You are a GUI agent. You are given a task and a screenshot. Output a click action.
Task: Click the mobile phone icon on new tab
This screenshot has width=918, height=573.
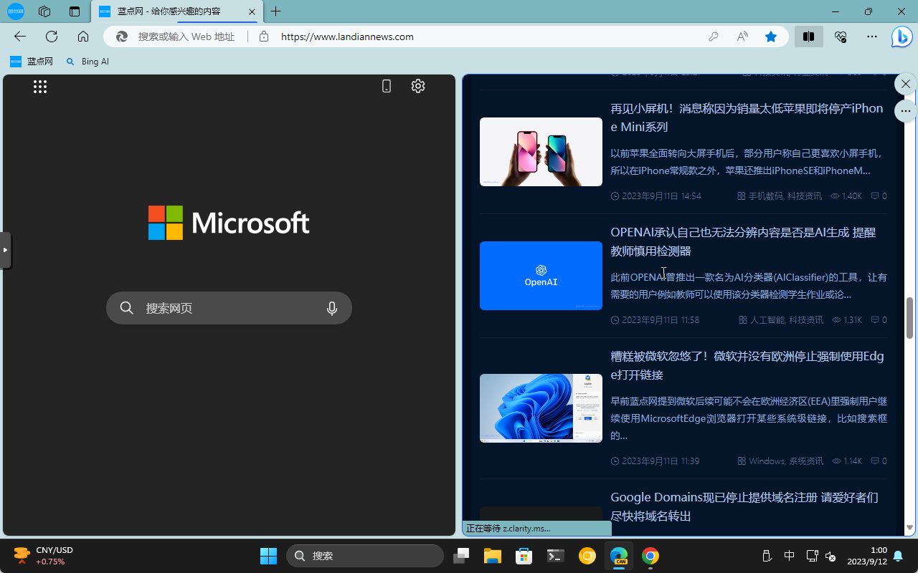387,86
